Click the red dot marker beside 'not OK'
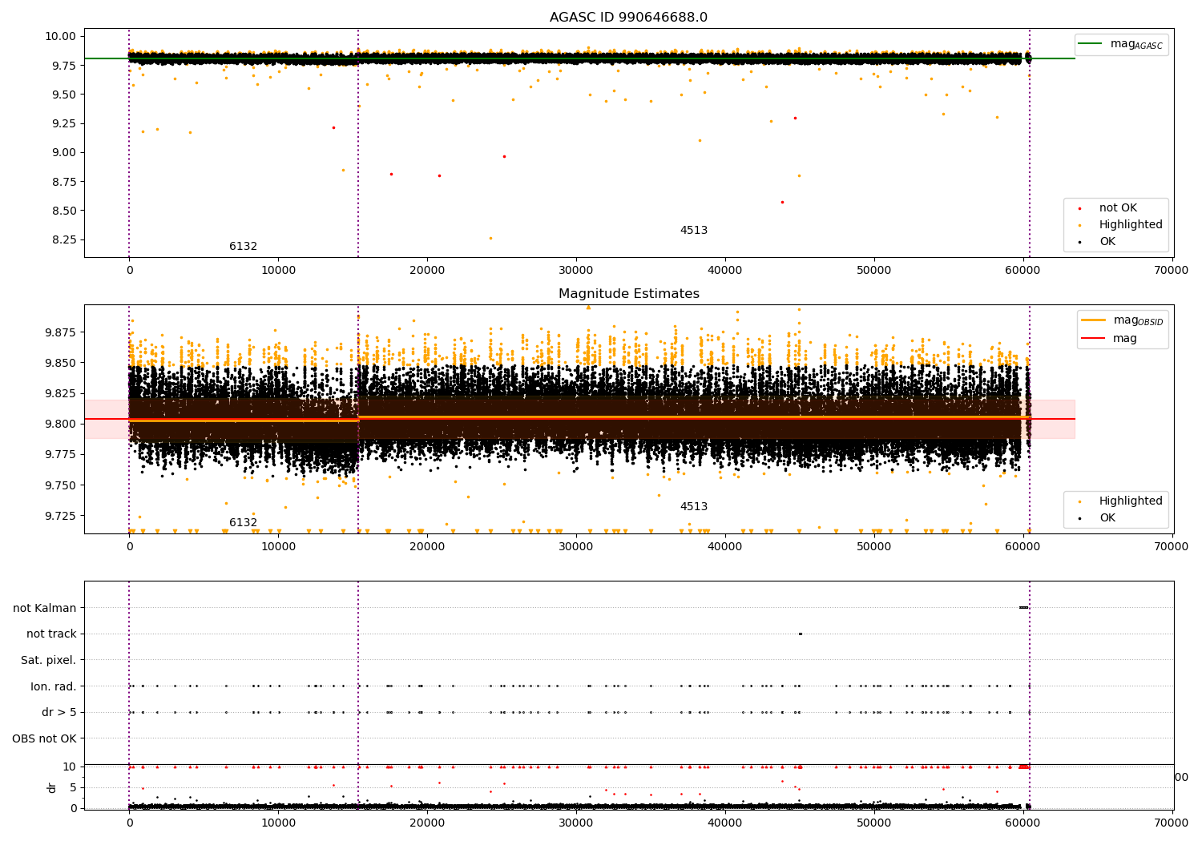This screenshot has width=1202, height=841. 1079,208
